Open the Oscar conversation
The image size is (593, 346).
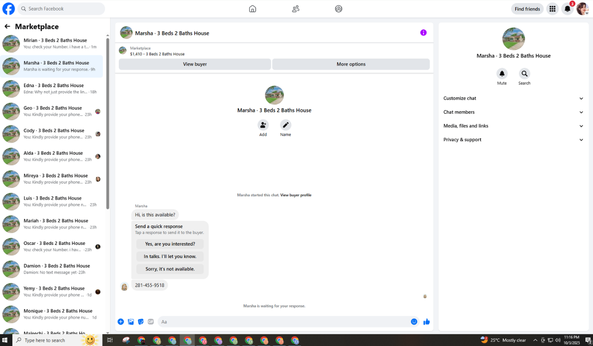click(52, 246)
